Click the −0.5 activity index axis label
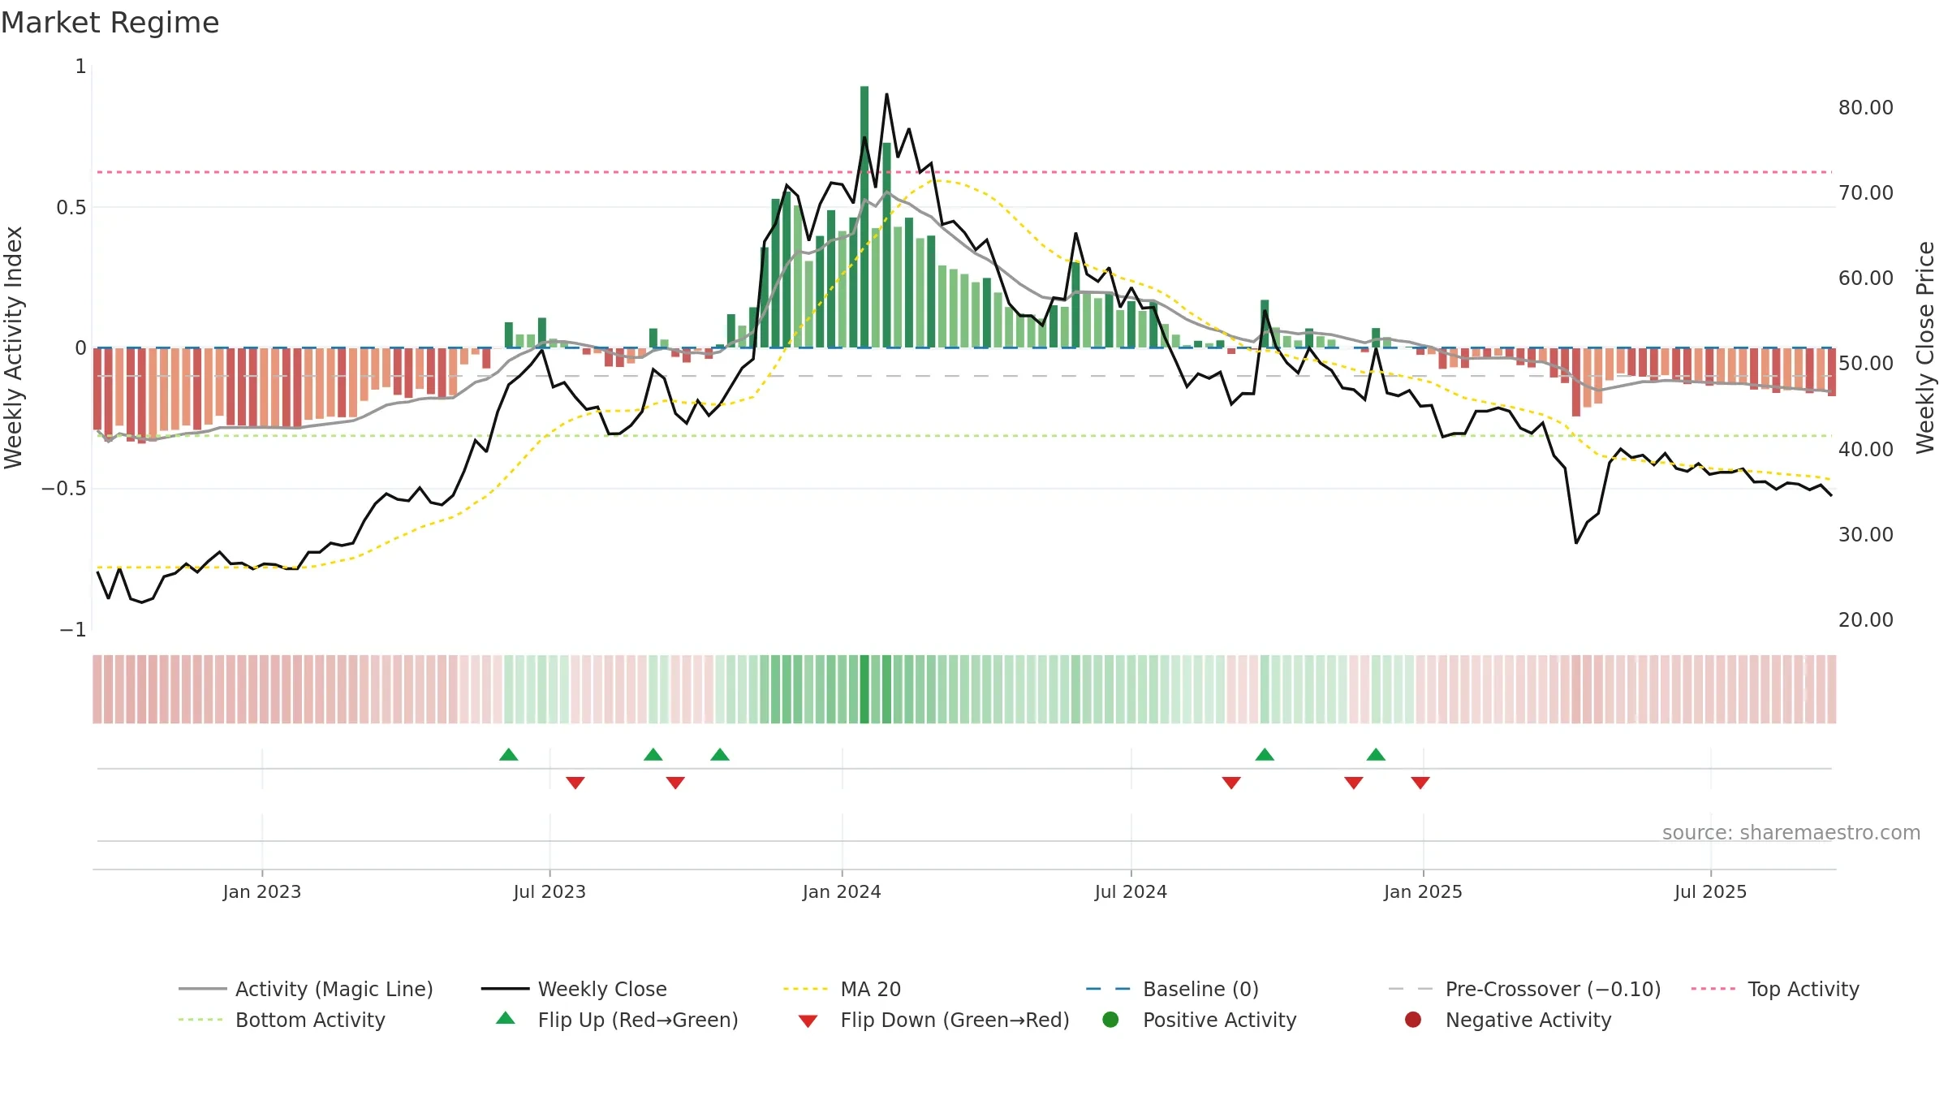The image size is (1948, 1096). click(64, 488)
